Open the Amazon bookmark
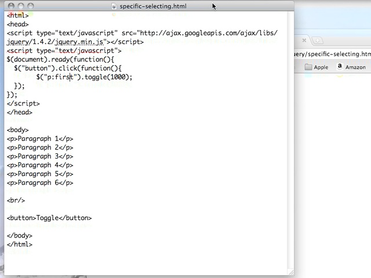The width and height of the screenshot is (371, 278). pyautogui.click(x=351, y=67)
